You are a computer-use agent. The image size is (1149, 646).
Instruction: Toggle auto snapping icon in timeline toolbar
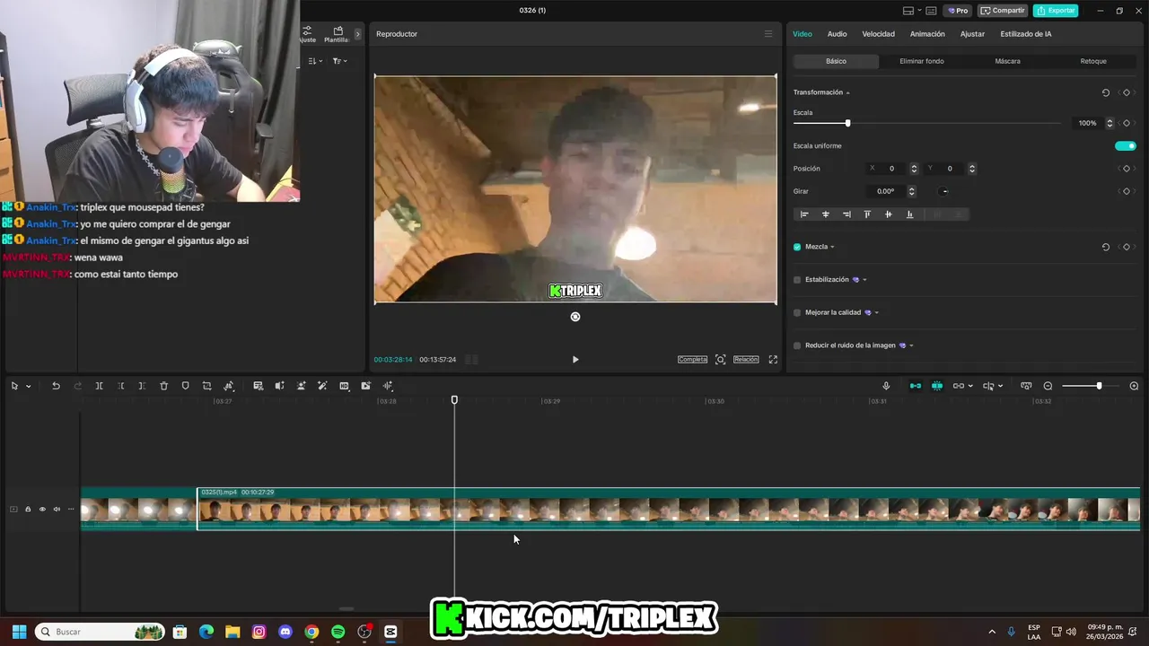point(937,386)
